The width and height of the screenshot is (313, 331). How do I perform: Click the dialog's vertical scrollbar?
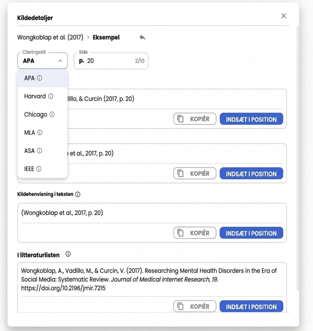pos(297,158)
